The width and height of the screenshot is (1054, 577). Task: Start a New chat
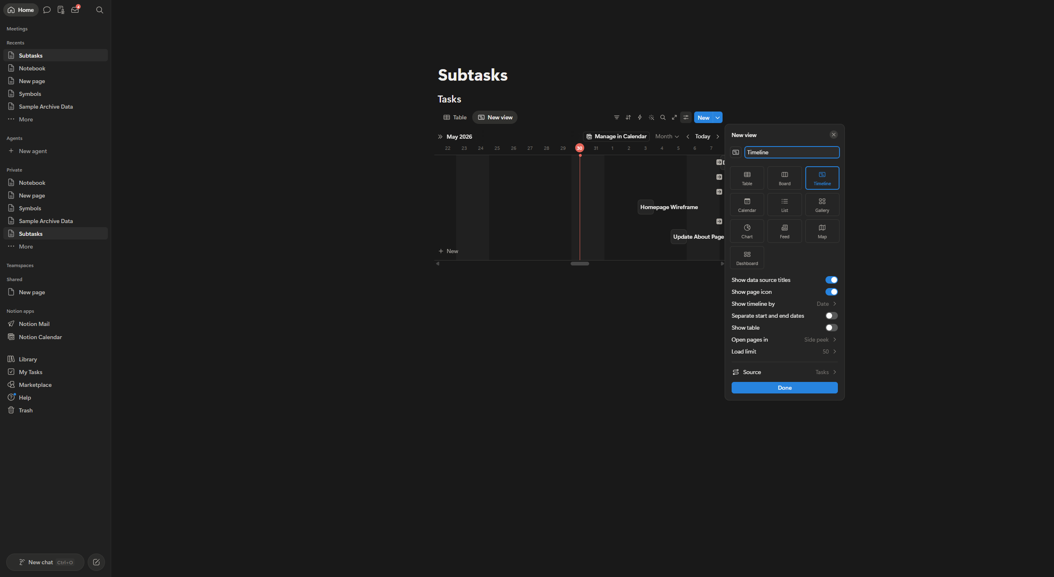click(x=45, y=562)
